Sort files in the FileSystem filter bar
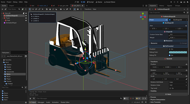 [26, 87]
